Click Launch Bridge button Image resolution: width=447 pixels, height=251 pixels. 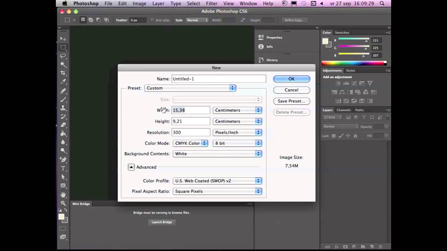click(x=162, y=222)
